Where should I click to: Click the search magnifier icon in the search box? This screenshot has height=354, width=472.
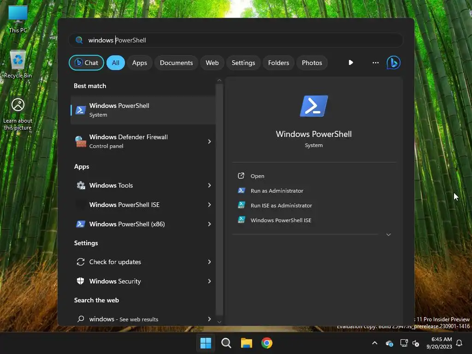[79, 40]
